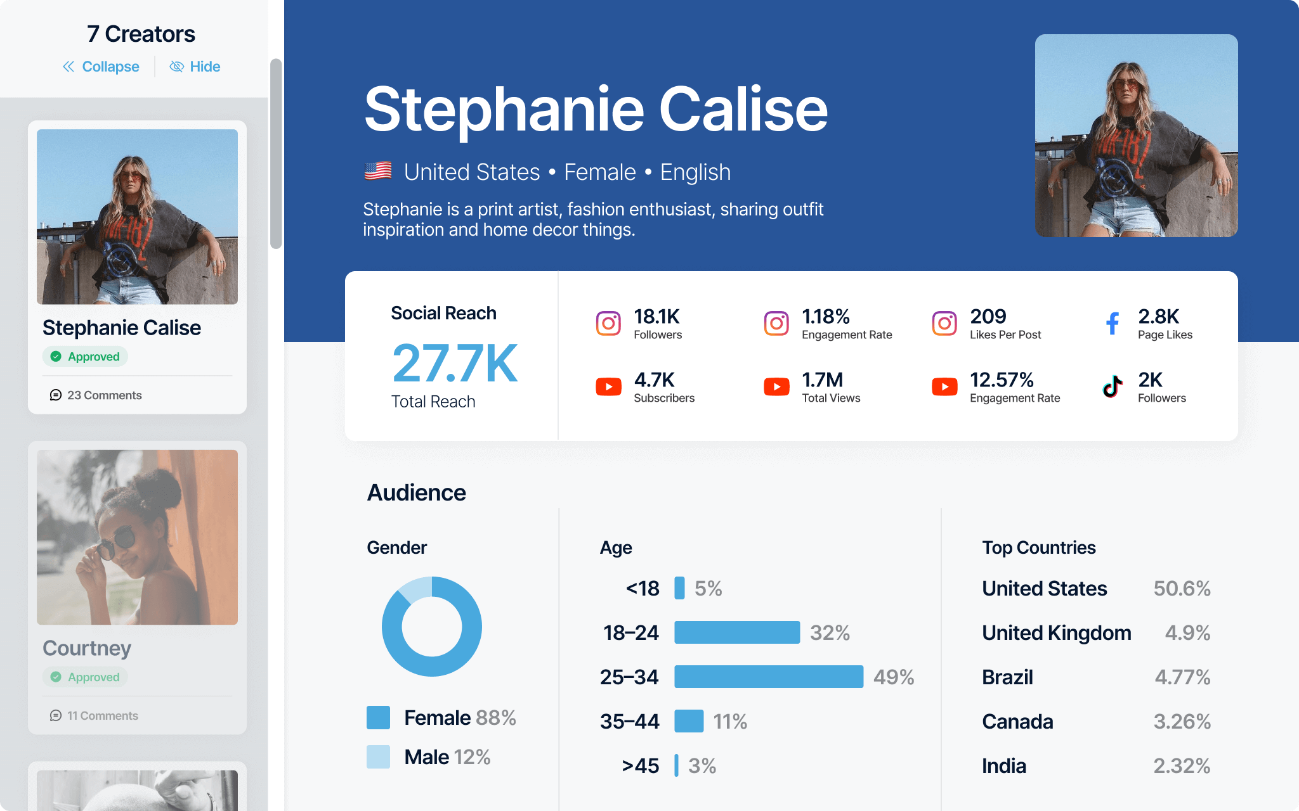Open Stephanie Calise's 23 Comments
The width and height of the screenshot is (1299, 811).
96,395
